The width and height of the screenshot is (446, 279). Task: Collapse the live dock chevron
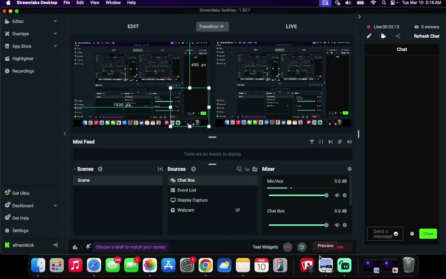(x=360, y=17)
